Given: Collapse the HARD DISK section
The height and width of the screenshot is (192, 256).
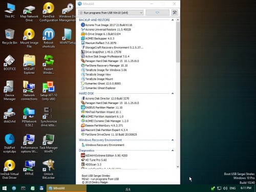Looking at the screenshot, I should (x=173, y=94).
